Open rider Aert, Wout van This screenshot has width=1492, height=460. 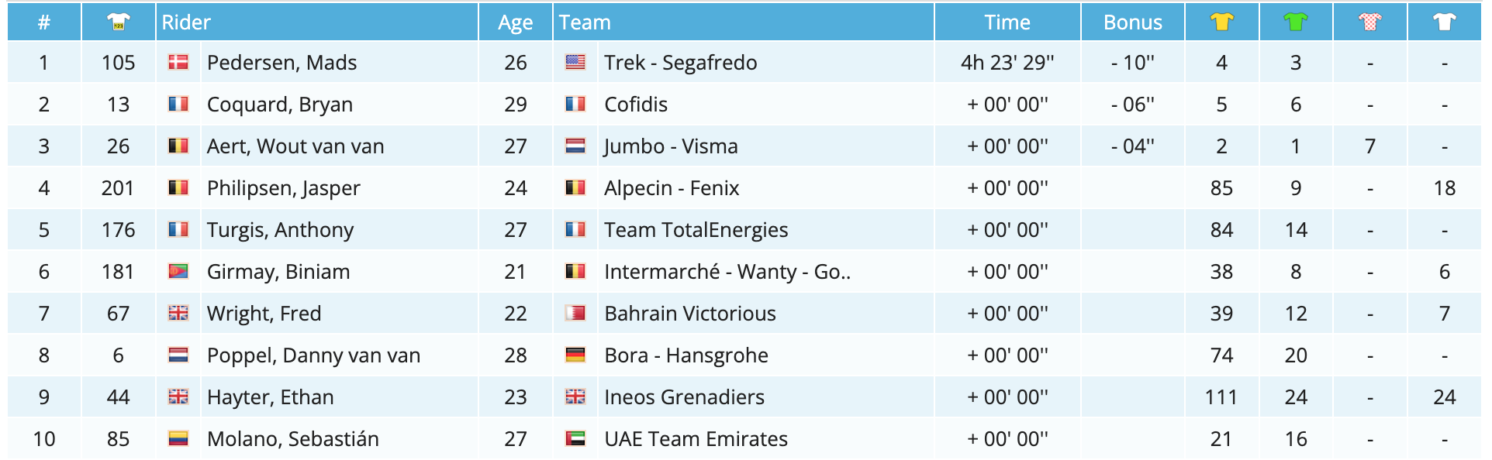click(295, 146)
